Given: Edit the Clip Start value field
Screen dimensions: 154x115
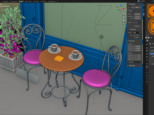Looking at the screenshot, I should tap(137, 16).
